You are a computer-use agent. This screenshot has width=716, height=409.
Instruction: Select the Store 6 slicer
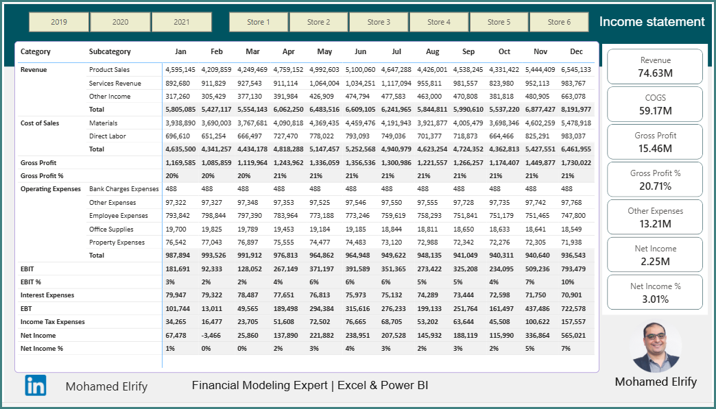(560, 22)
